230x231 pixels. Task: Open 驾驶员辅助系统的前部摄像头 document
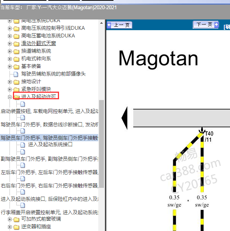53,74
